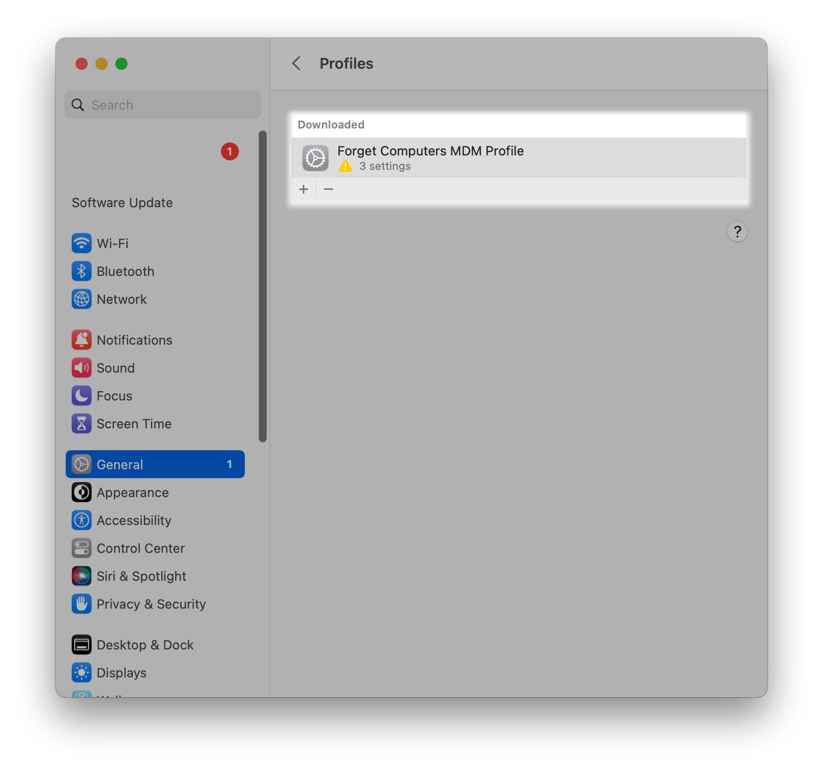The width and height of the screenshot is (823, 771).
Task: Select Screen Time hourglass icon
Action: click(82, 423)
